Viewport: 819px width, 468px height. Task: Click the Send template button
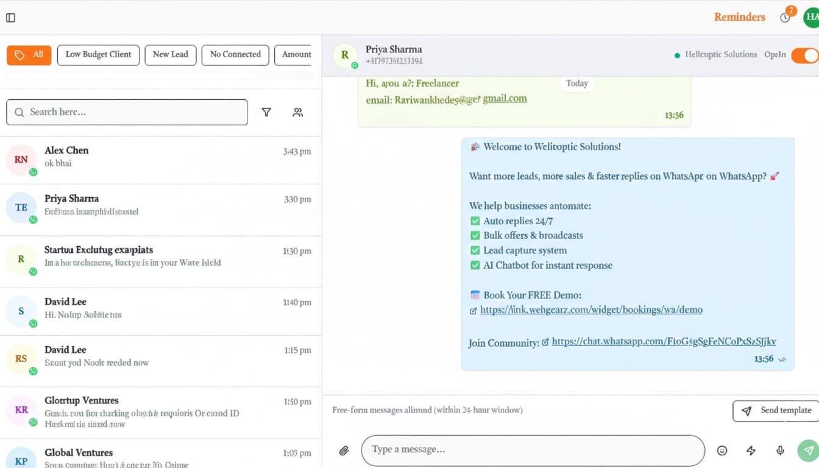click(776, 411)
